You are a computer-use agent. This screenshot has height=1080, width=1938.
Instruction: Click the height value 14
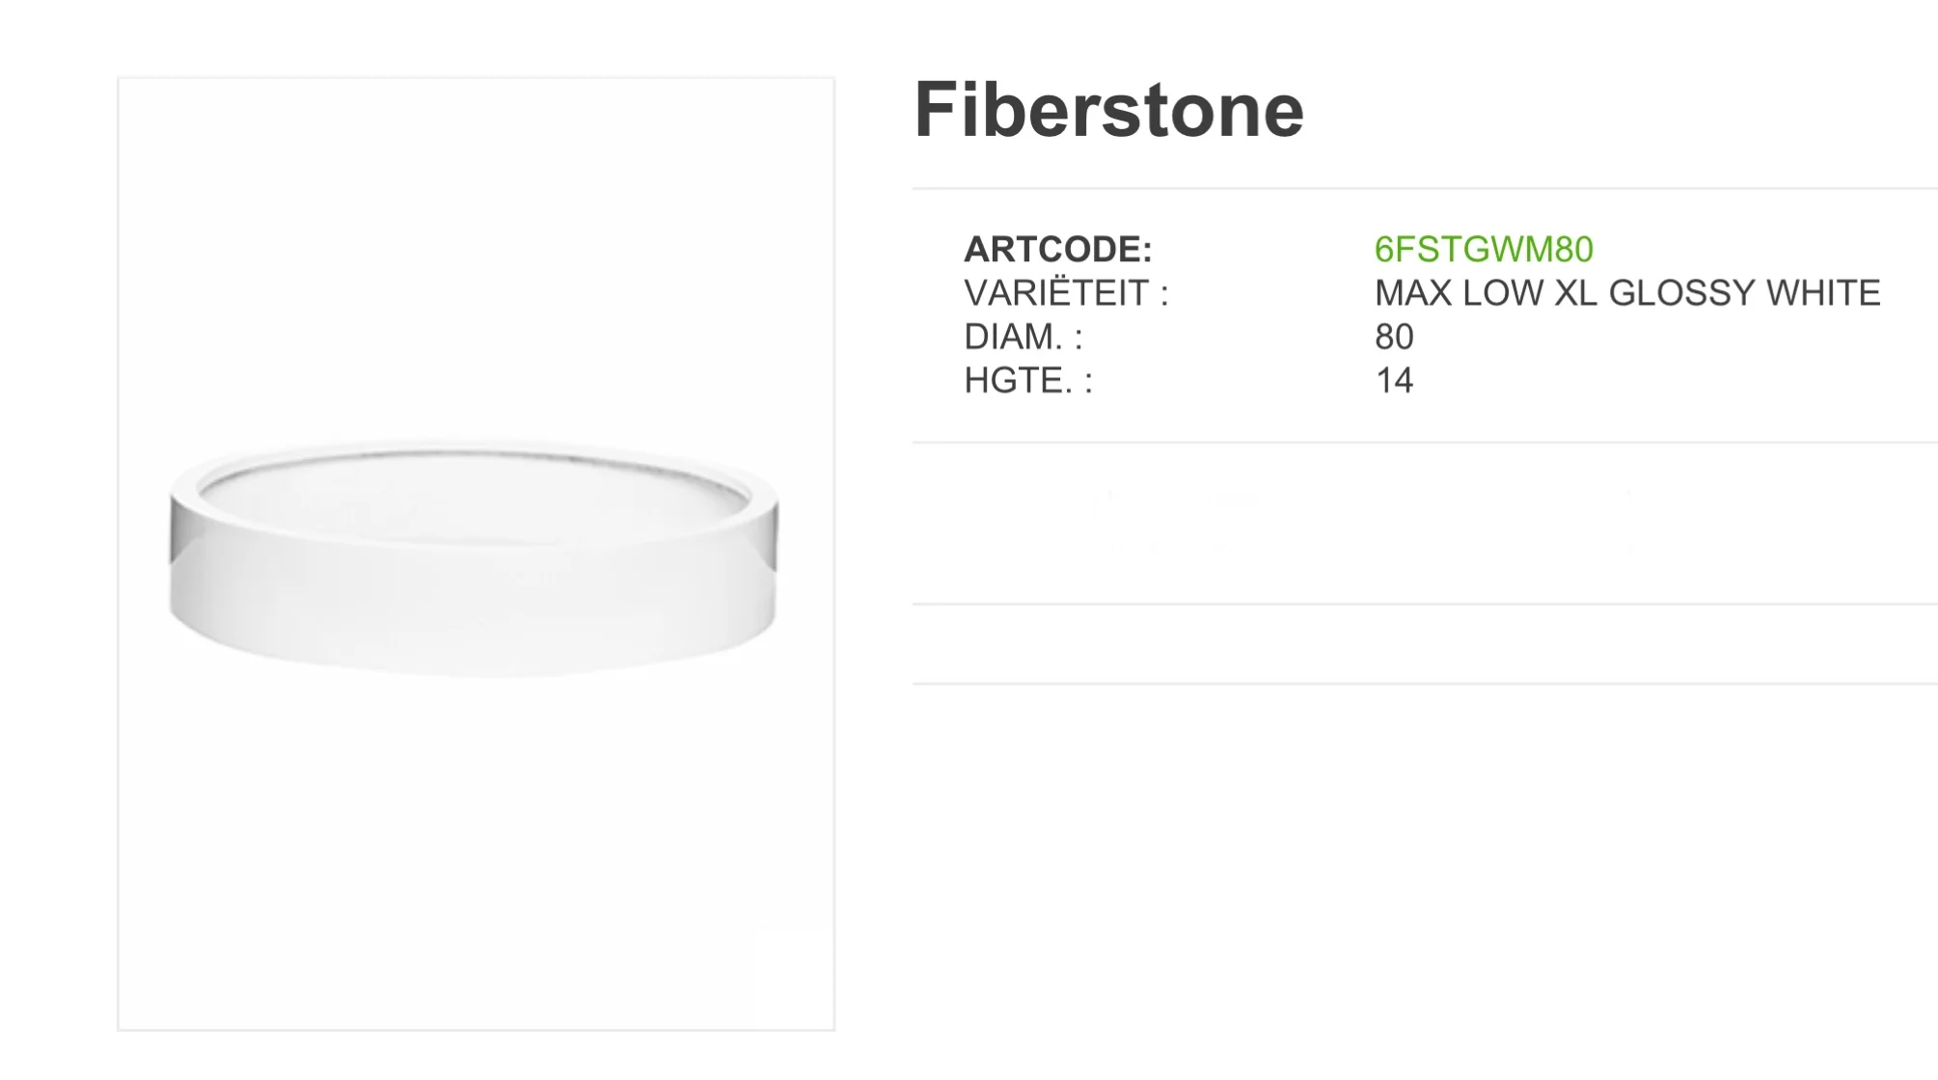point(1394,381)
